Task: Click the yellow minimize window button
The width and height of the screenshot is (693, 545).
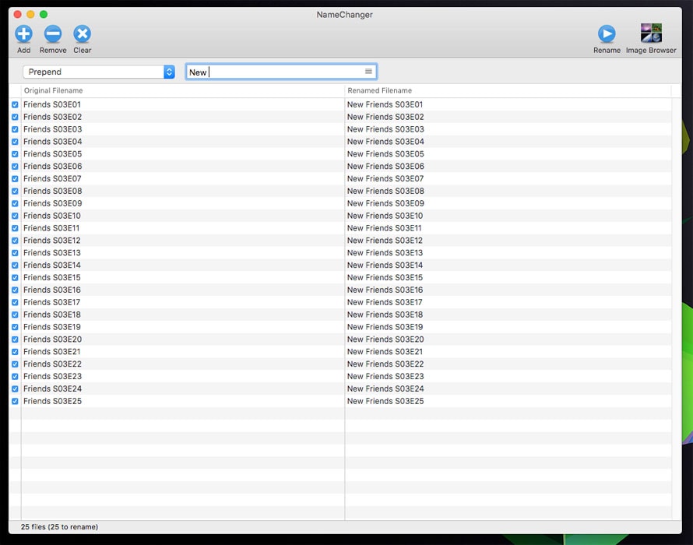Action: 30,14
